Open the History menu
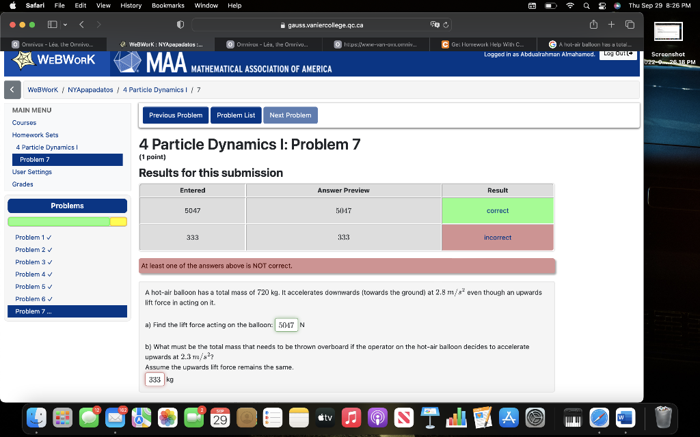Image resolution: width=700 pixels, height=437 pixels. pyautogui.click(x=131, y=5)
